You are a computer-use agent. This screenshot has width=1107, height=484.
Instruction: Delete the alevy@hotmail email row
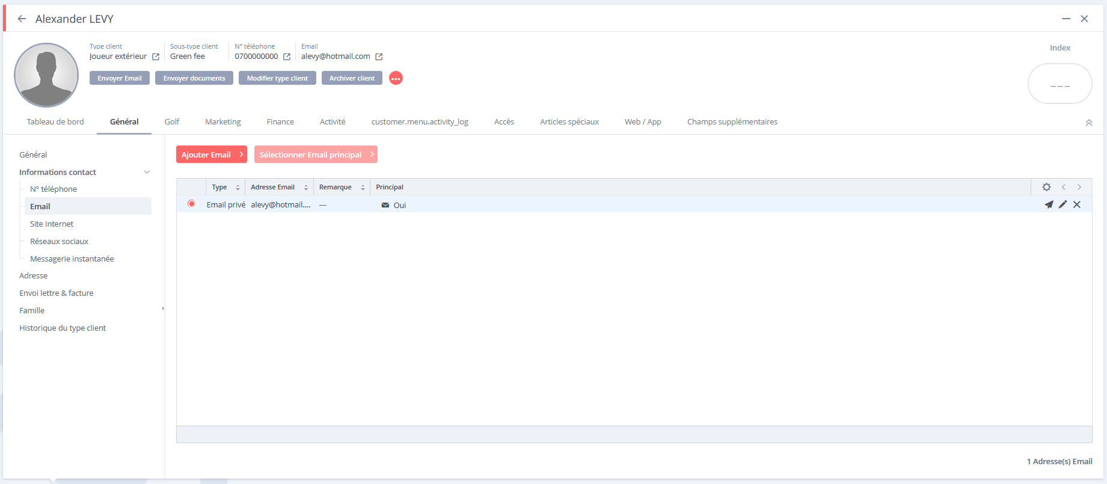click(x=1077, y=204)
